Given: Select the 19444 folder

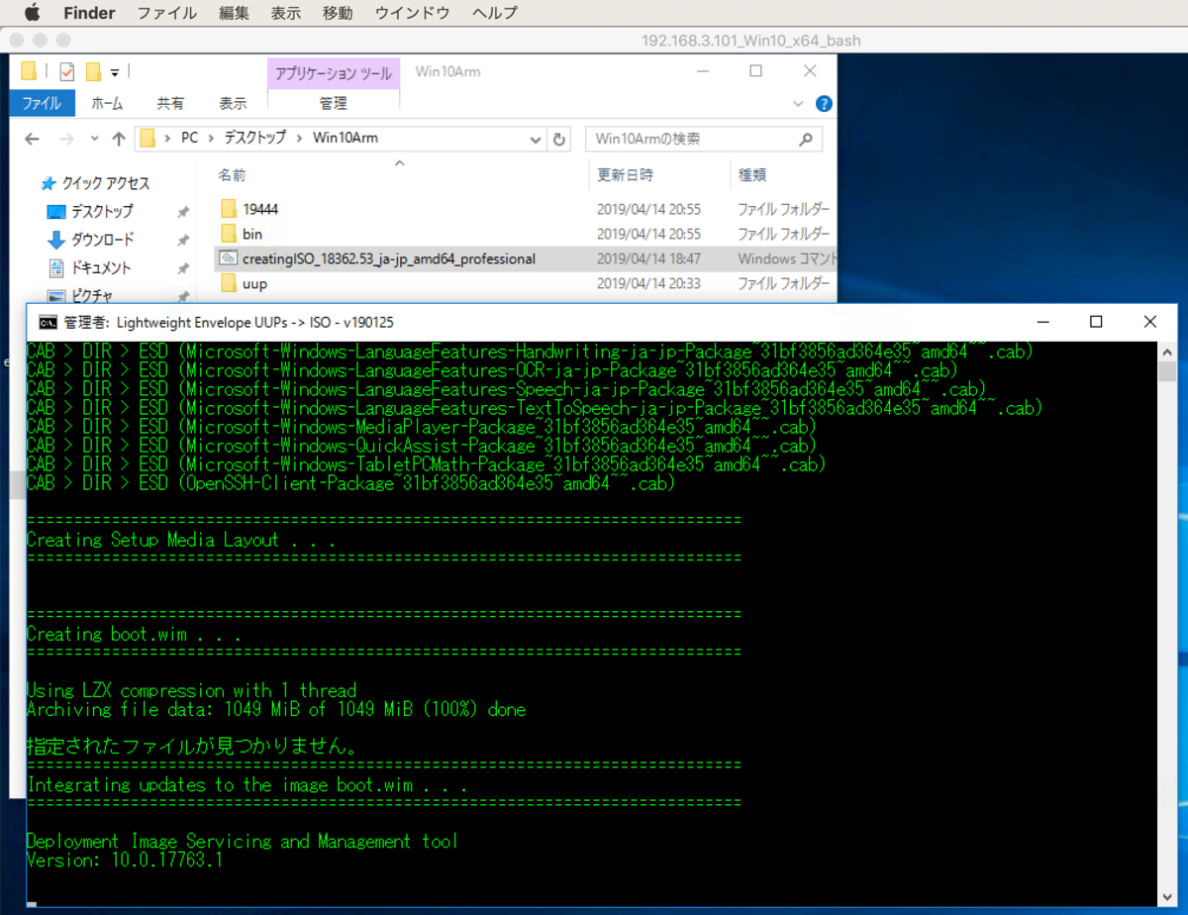Looking at the screenshot, I should pos(261,209).
